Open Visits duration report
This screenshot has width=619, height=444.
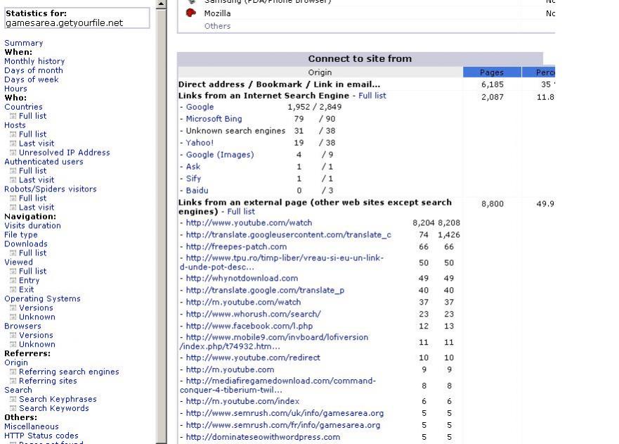[x=32, y=226]
